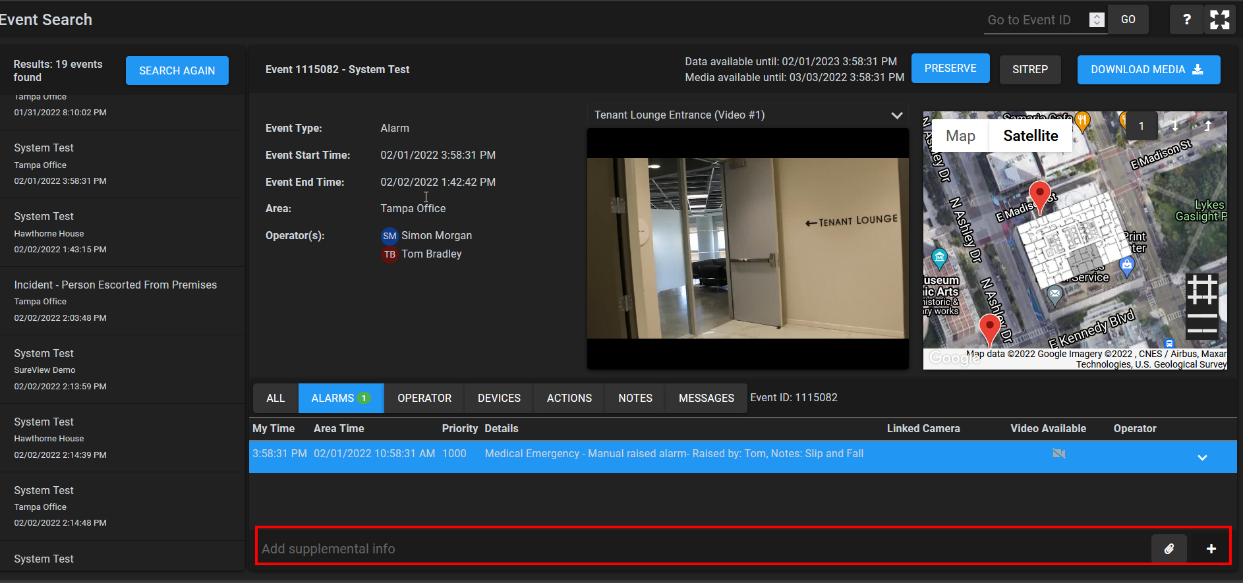Click the Details column header
This screenshot has width=1243, height=583.
click(x=502, y=428)
